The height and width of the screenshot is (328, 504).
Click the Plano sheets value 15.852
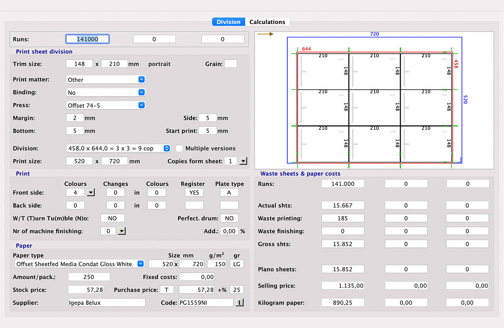click(343, 269)
